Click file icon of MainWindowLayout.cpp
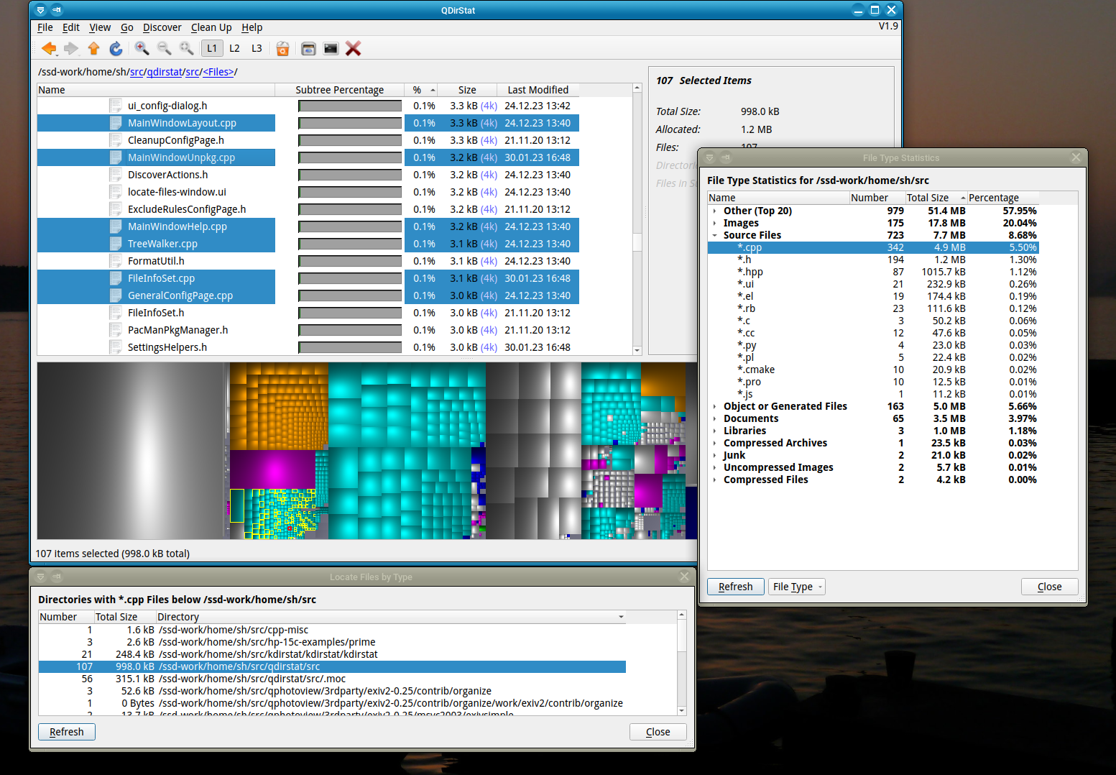 click(115, 123)
